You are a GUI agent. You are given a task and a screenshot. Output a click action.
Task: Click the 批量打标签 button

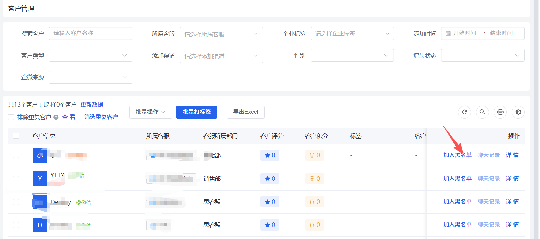(197, 112)
